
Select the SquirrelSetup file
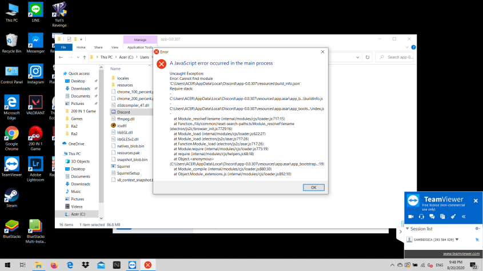pyautogui.click(x=125, y=173)
